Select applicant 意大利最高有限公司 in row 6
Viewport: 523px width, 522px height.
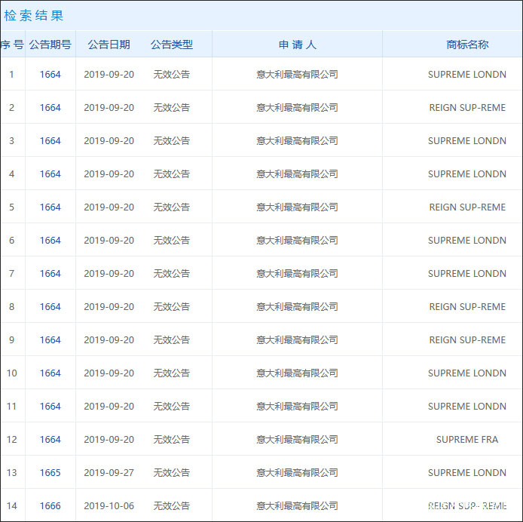pyautogui.click(x=297, y=240)
